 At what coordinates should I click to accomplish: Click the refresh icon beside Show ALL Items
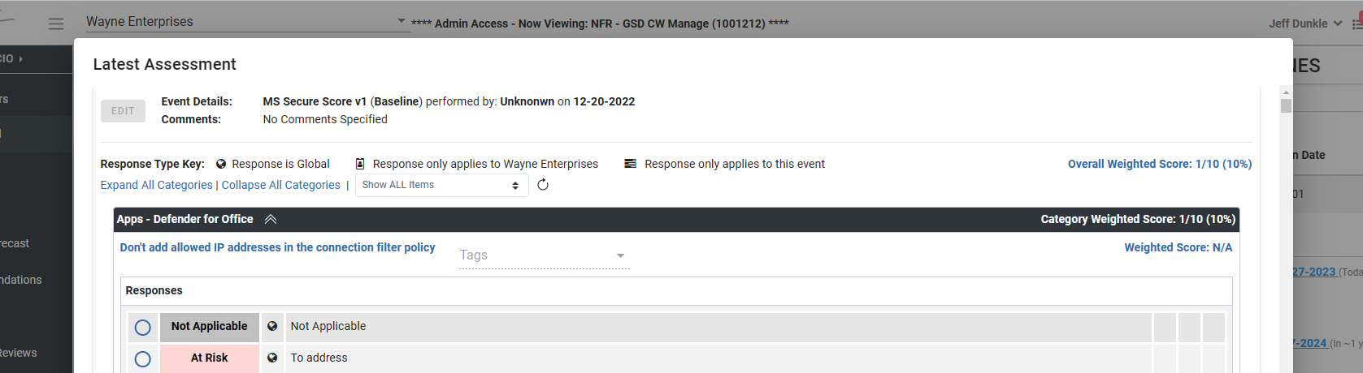543,185
